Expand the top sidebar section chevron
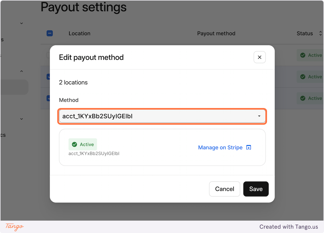Image resolution: width=324 pixels, height=233 pixels. coord(21,23)
